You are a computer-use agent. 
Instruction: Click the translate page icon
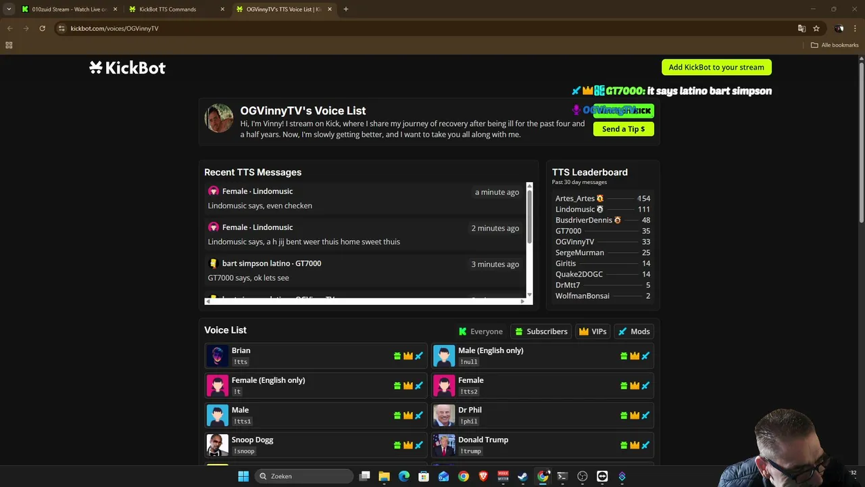(801, 28)
